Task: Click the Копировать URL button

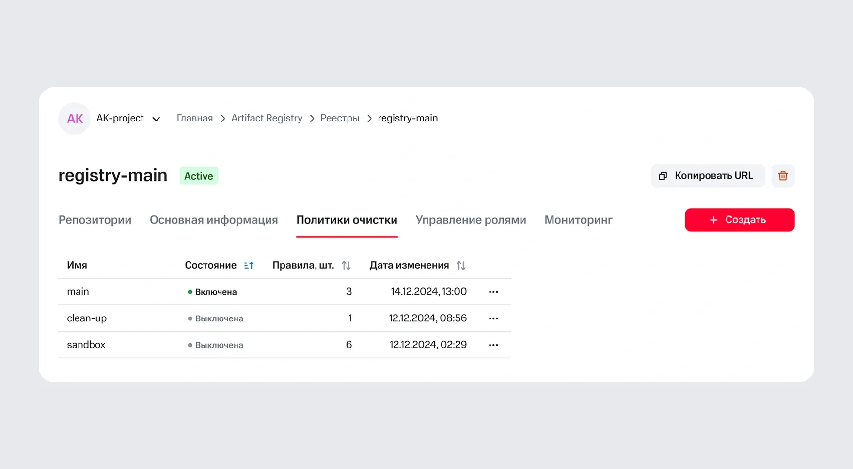Action: pyautogui.click(x=708, y=176)
